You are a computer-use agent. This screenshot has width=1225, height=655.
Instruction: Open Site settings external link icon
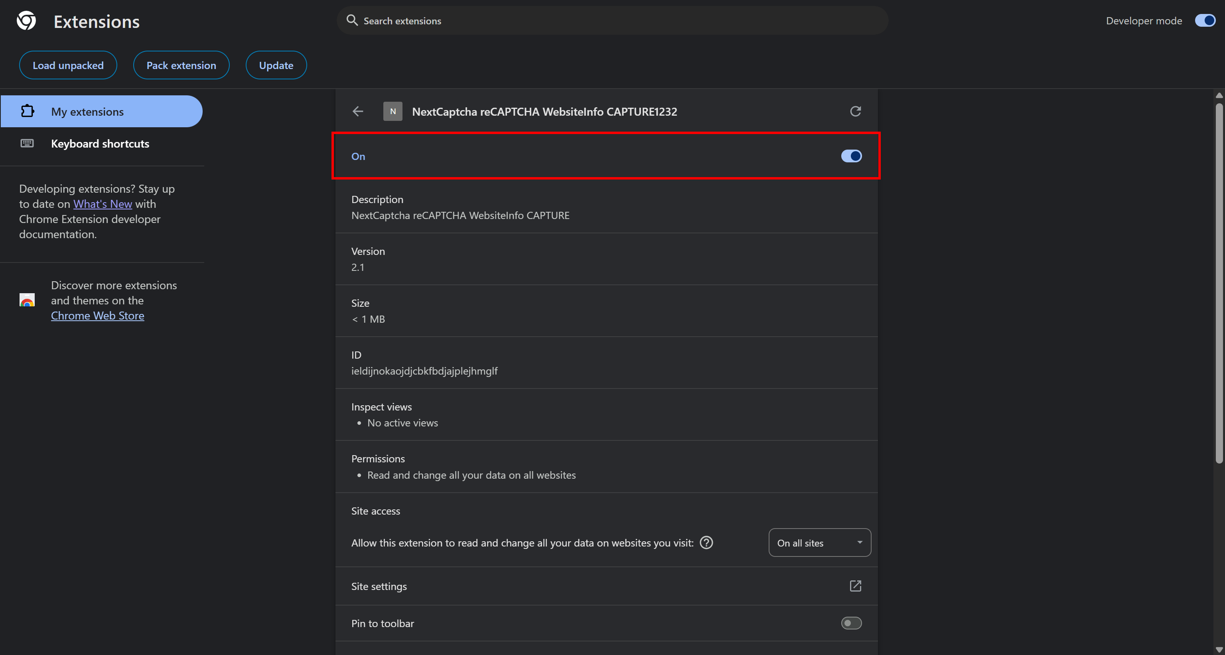[855, 586]
